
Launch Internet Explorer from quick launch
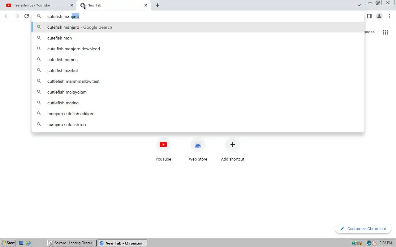coord(28,243)
